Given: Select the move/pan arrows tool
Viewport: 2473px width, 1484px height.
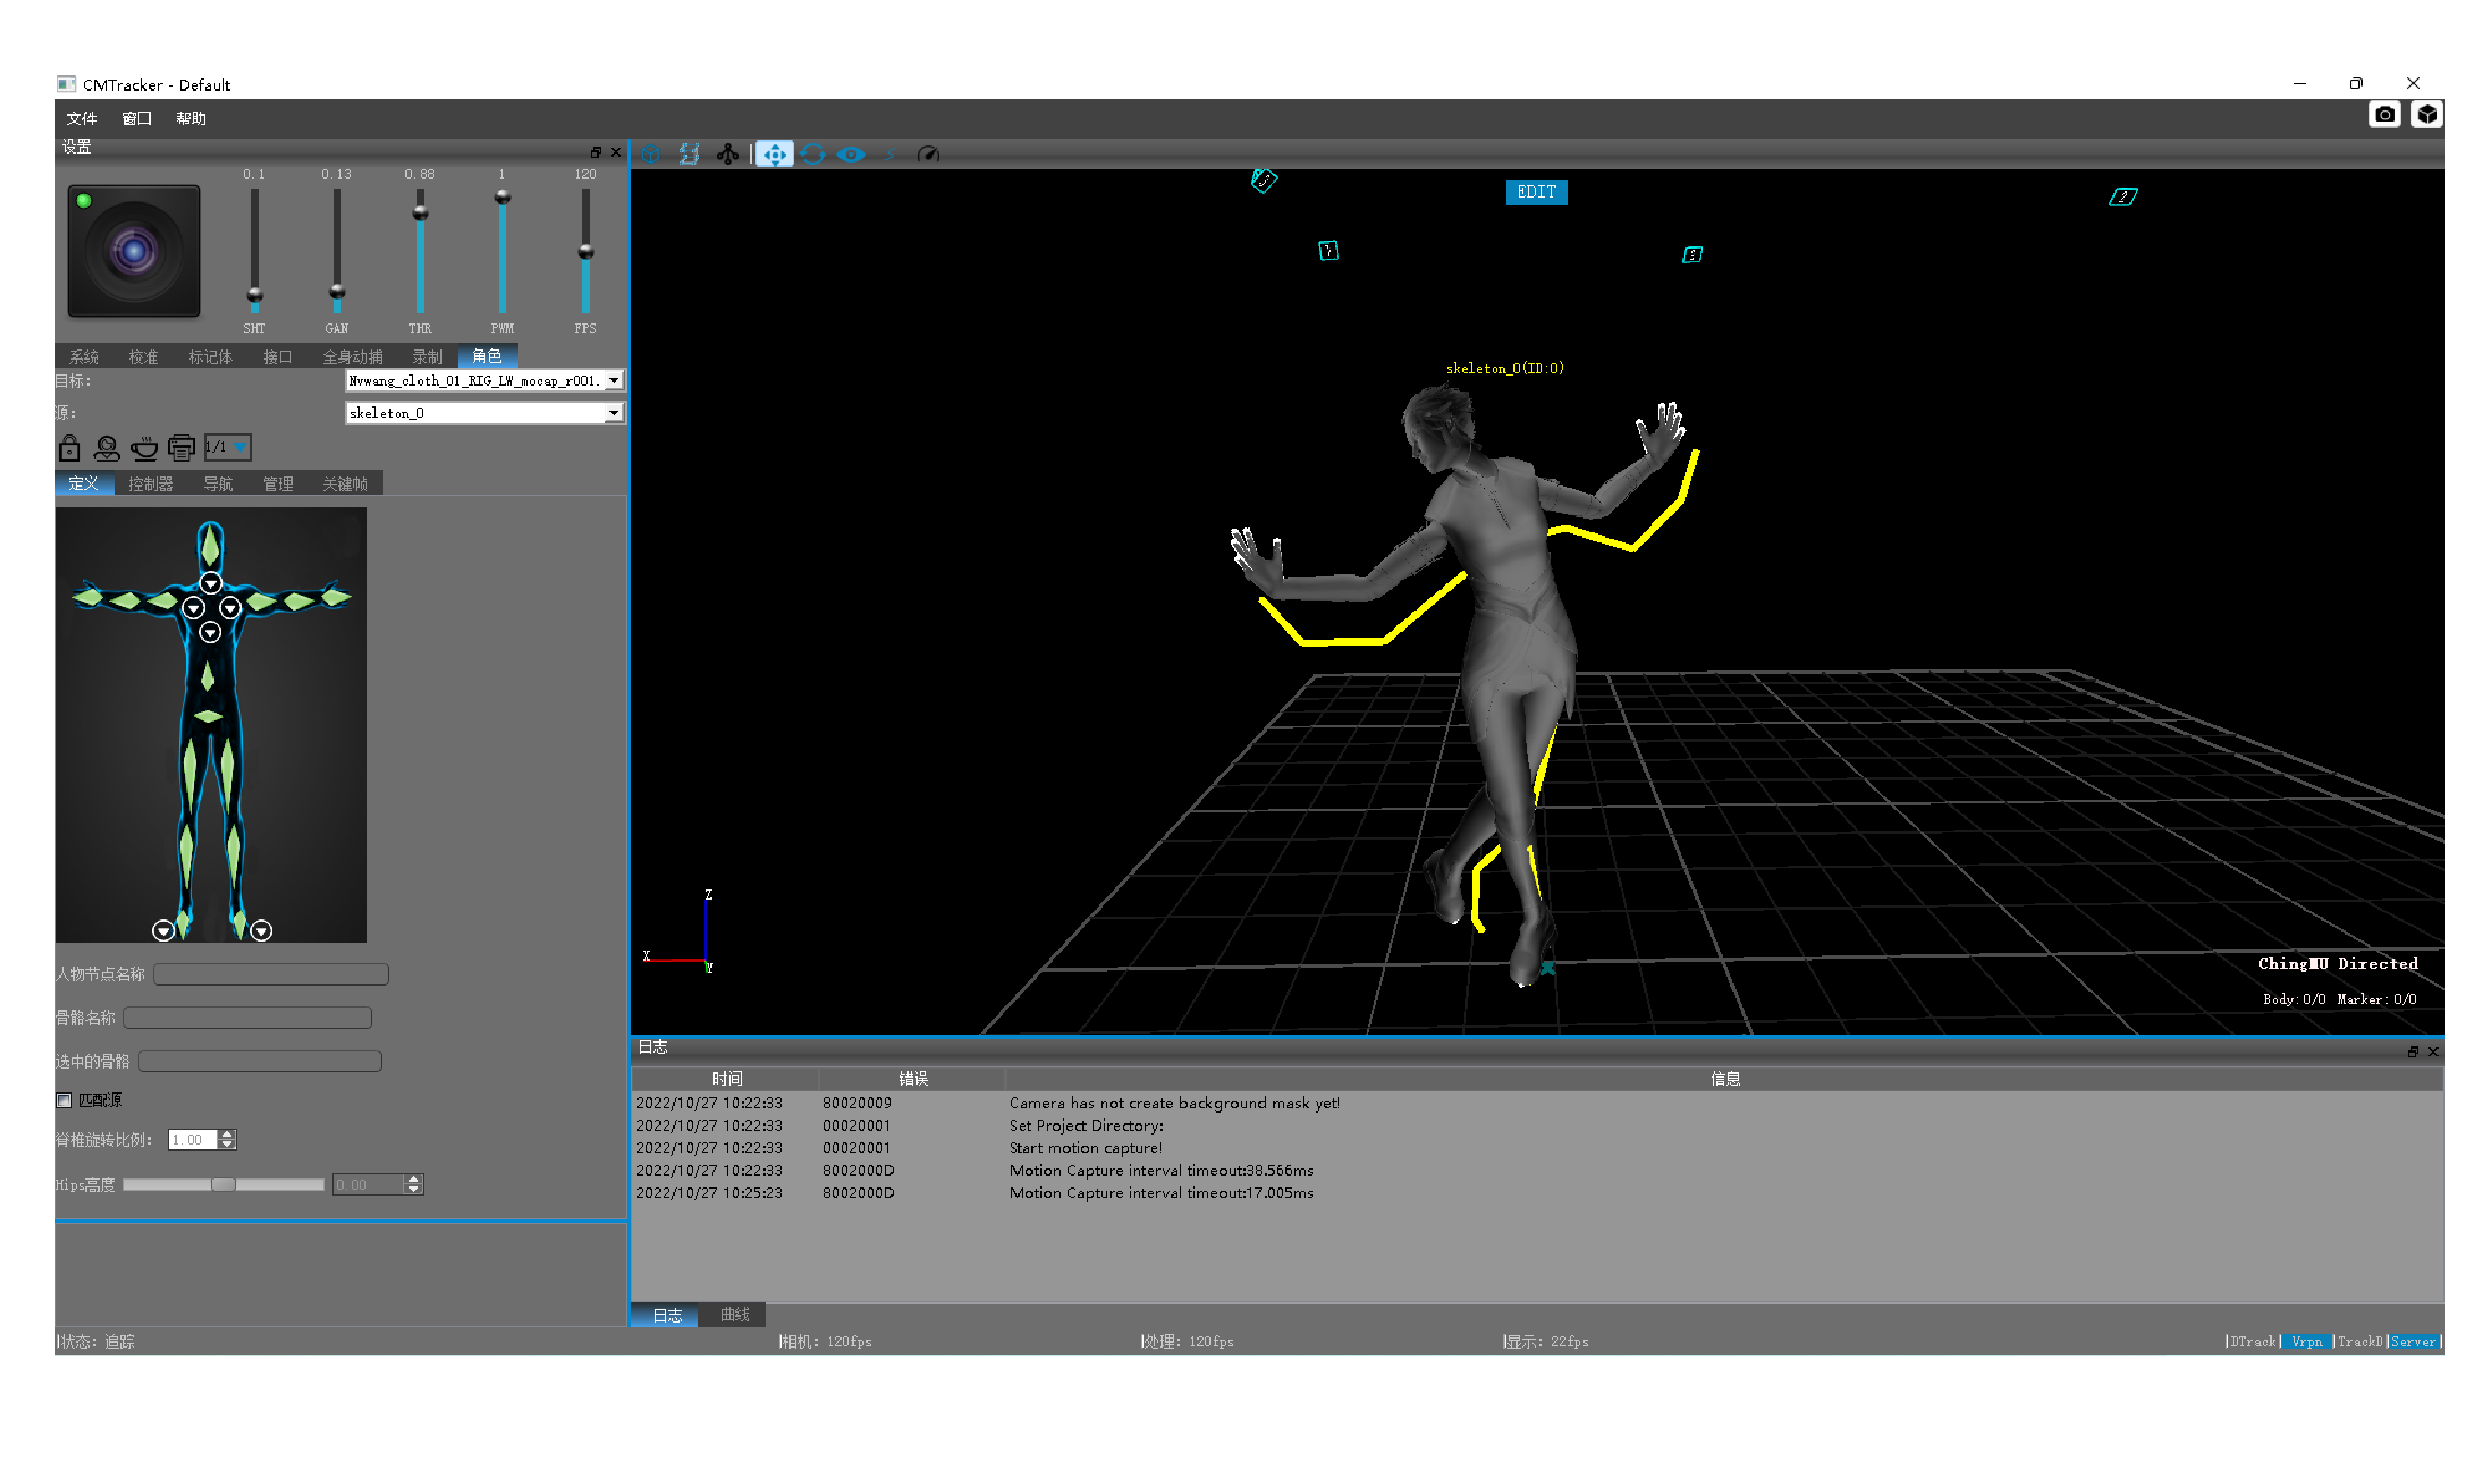Looking at the screenshot, I should click(774, 154).
